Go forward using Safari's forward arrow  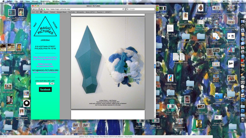(37, 9)
